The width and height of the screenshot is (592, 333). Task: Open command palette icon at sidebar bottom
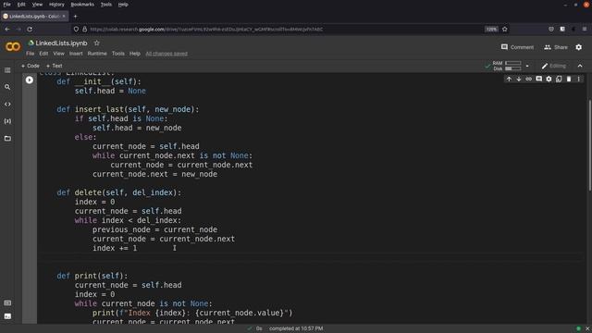click(7, 302)
